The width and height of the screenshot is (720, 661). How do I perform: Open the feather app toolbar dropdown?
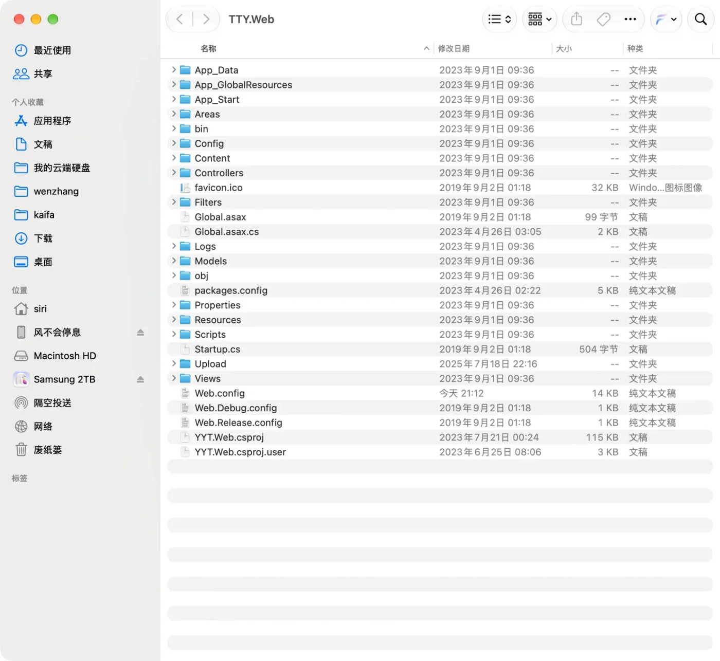click(666, 20)
